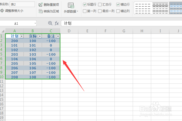The width and height of the screenshot is (182, 121).
Task: Select column F header
Action: point(105,31)
